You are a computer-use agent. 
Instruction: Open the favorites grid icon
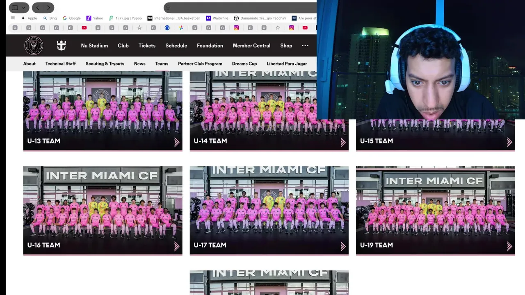(13, 18)
